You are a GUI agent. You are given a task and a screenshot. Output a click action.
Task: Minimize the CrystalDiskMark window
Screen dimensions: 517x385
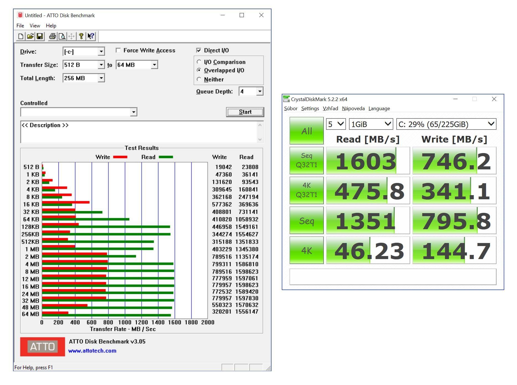[455, 99]
